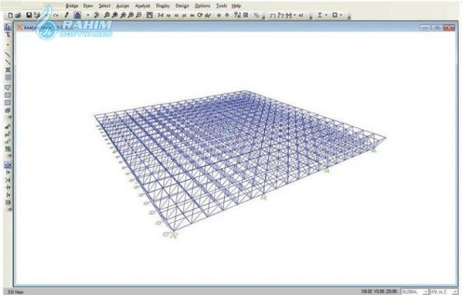Open the Display menu
The width and height of the screenshot is (462, 295).
tap(162, 6)
